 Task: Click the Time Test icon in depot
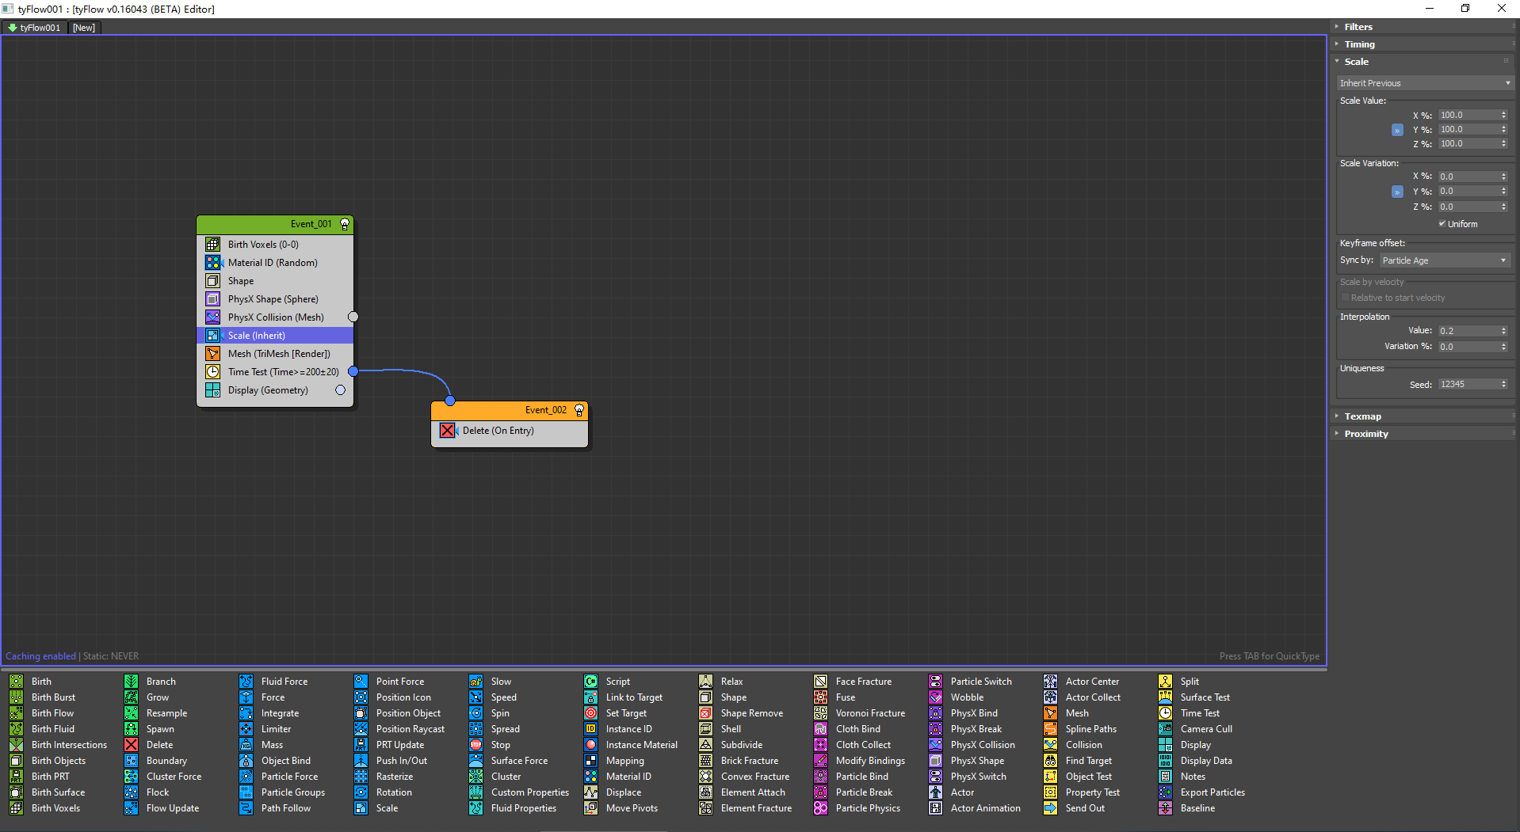coord(1165,713)
